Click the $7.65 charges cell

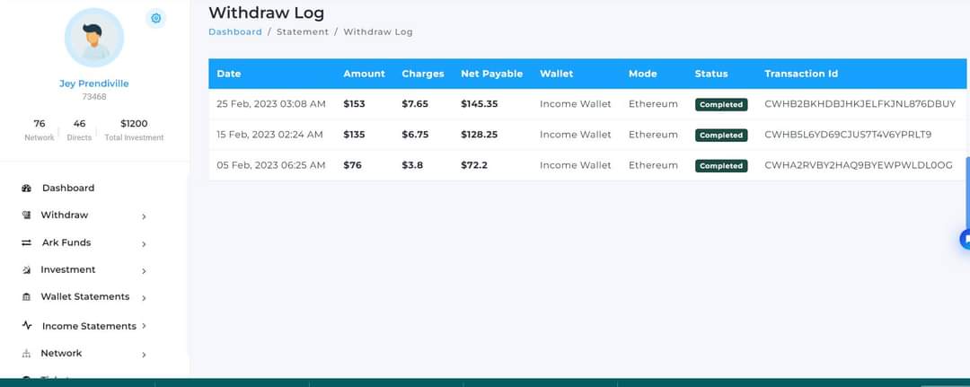415,104
